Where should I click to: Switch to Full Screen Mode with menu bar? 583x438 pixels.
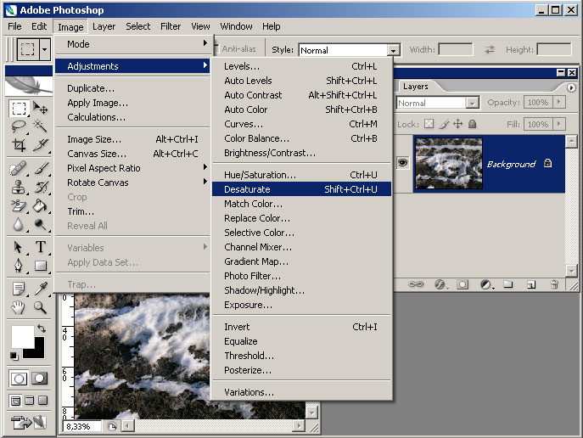(30, 401)
